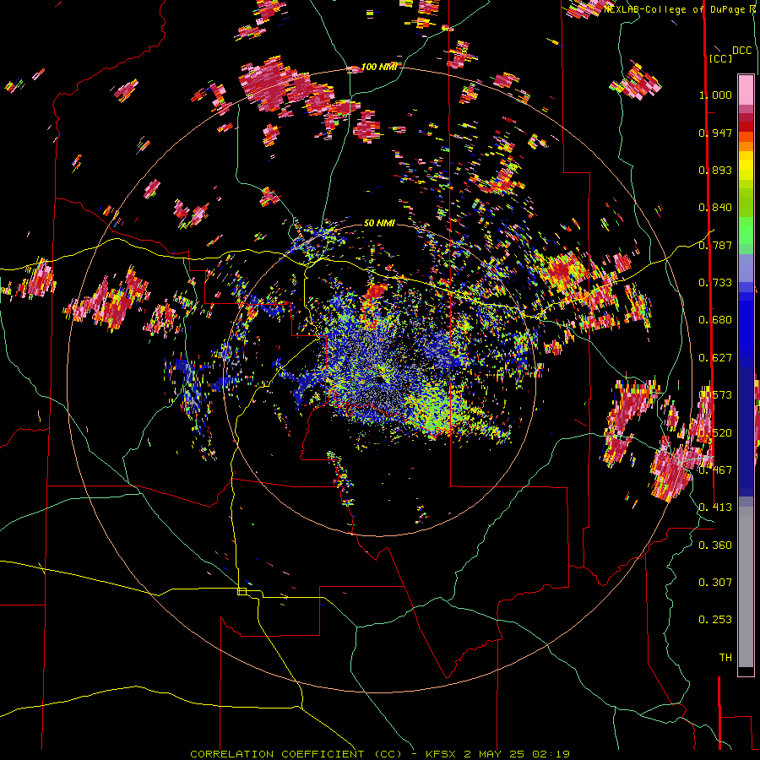The height and width of the screenshot is (760, 760).
Task: Click the 100 NMI range ring label
Action: point(379,67)
